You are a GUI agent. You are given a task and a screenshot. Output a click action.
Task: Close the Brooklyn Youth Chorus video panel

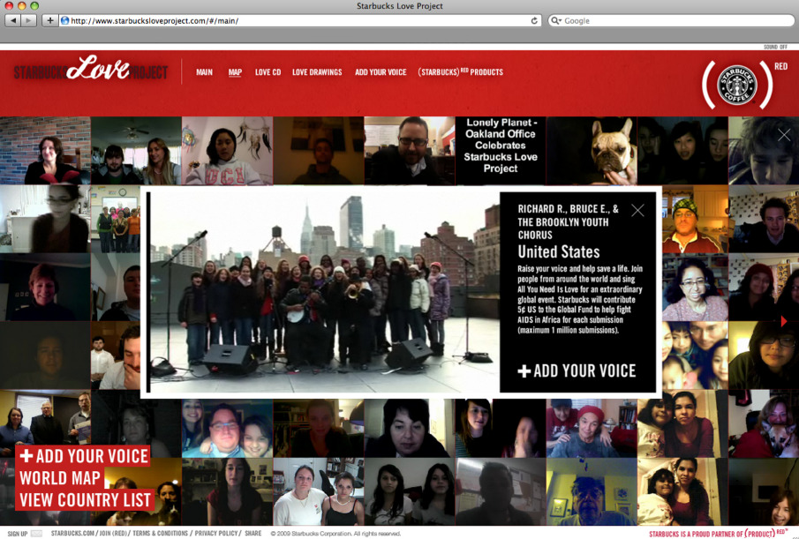(x=637, y=210)
